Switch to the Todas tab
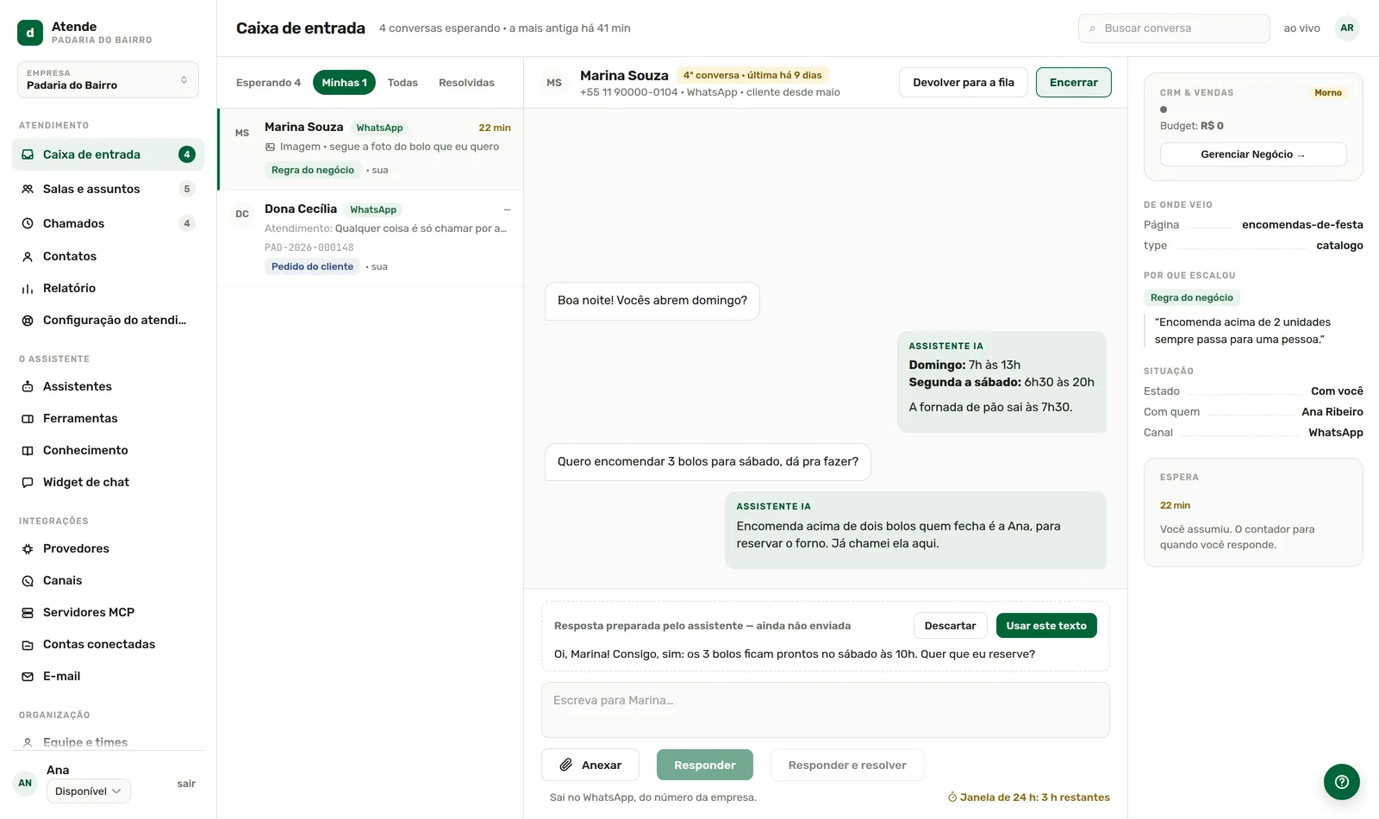 (402, 83)
